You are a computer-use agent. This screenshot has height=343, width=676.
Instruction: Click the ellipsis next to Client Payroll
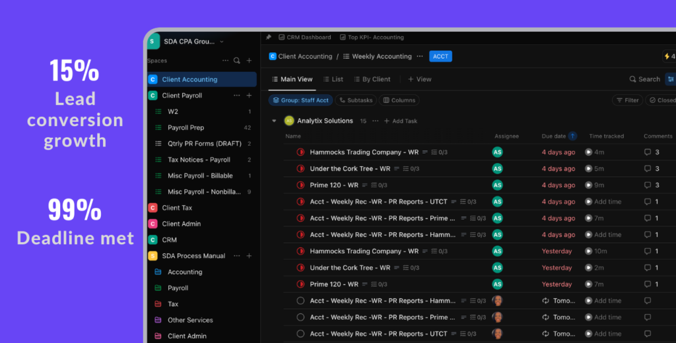(237, 96)
